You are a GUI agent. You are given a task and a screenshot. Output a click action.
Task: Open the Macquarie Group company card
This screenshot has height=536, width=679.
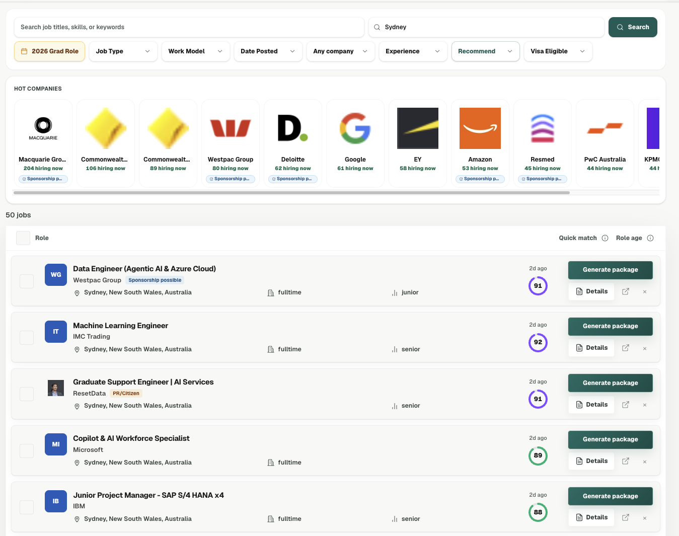click(43, 143)
